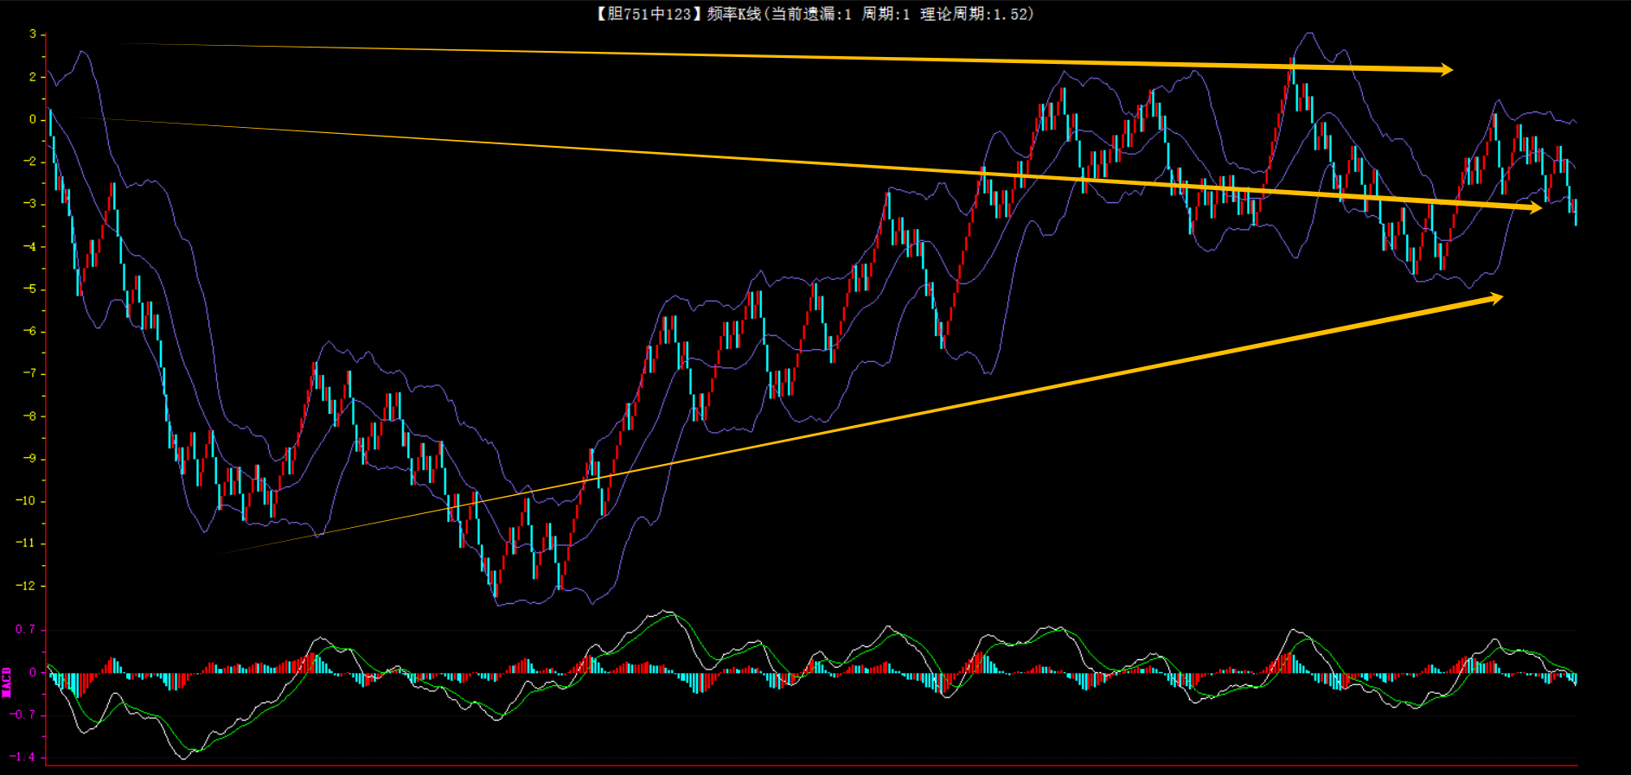Click the -0.7 label on MACD axis
1631x775 pixels.
coord(22,715)
